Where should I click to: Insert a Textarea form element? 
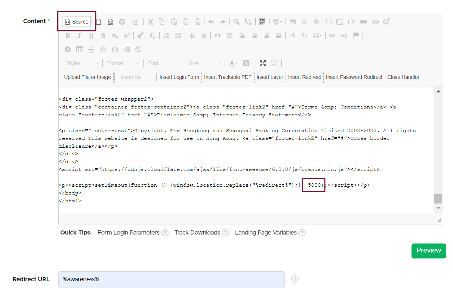click(x=340, y=22)
